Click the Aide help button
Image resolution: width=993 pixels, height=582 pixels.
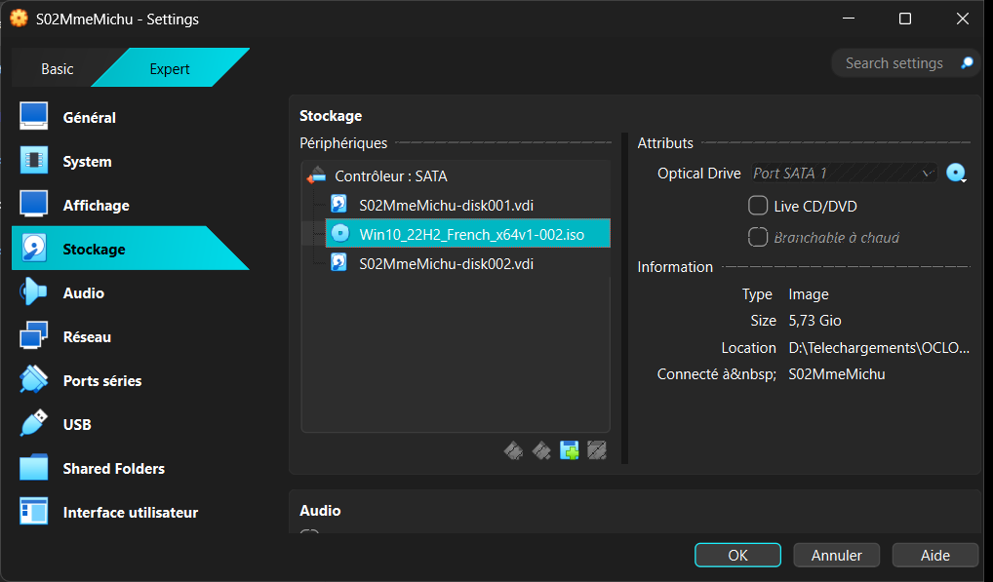coord(934,555)
